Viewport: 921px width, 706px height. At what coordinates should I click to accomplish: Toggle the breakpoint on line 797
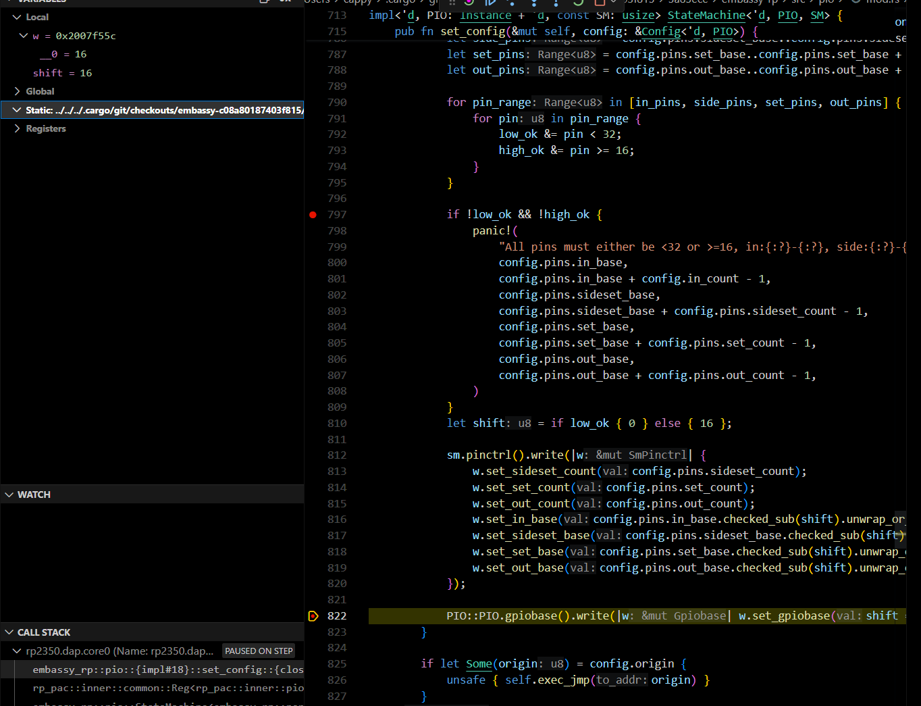tap(313, 215)
